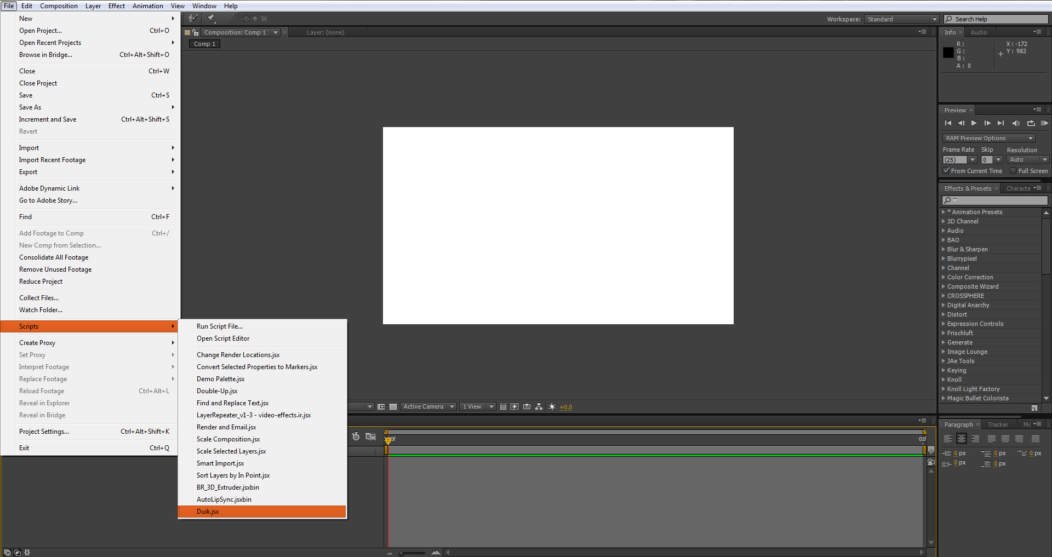Viewport: 1052px width, 557px height.
Task: Select justify last centered in Paragraph panel
Action: tap(1005, 439)
